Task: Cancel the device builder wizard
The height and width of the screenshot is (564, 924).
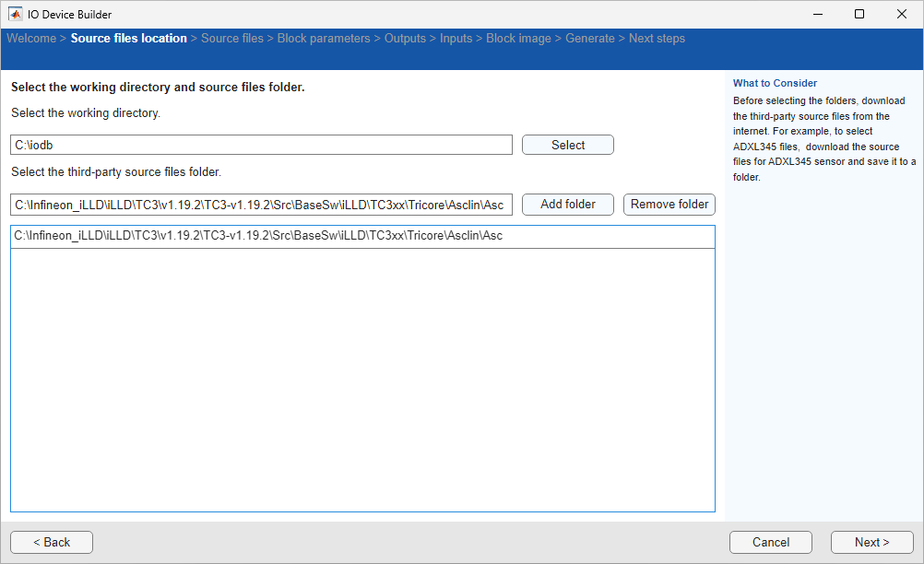Action: (770, 543)
